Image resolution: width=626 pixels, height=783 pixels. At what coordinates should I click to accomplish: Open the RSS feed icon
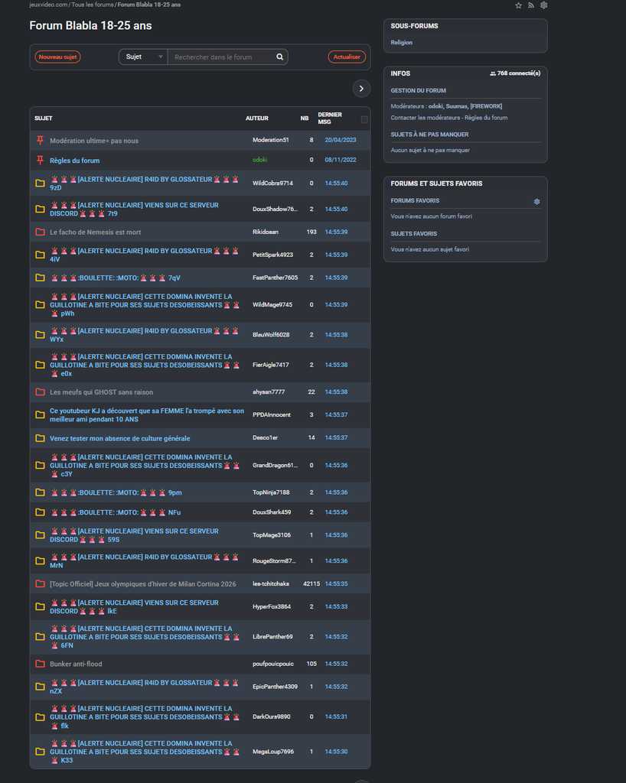coord(531,5)
